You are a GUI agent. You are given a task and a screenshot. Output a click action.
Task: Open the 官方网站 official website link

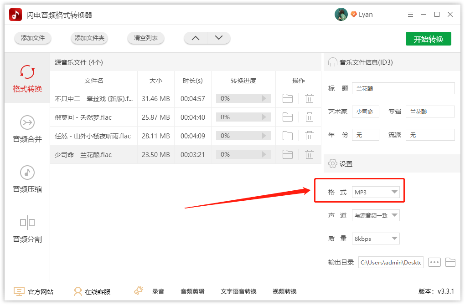point(34,291)
